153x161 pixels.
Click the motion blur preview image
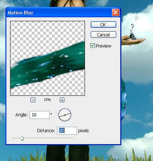(x=48, y=58)
